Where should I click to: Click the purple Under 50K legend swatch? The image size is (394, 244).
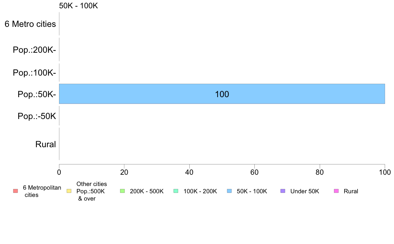pyautogui.click(x=283, y=191)
